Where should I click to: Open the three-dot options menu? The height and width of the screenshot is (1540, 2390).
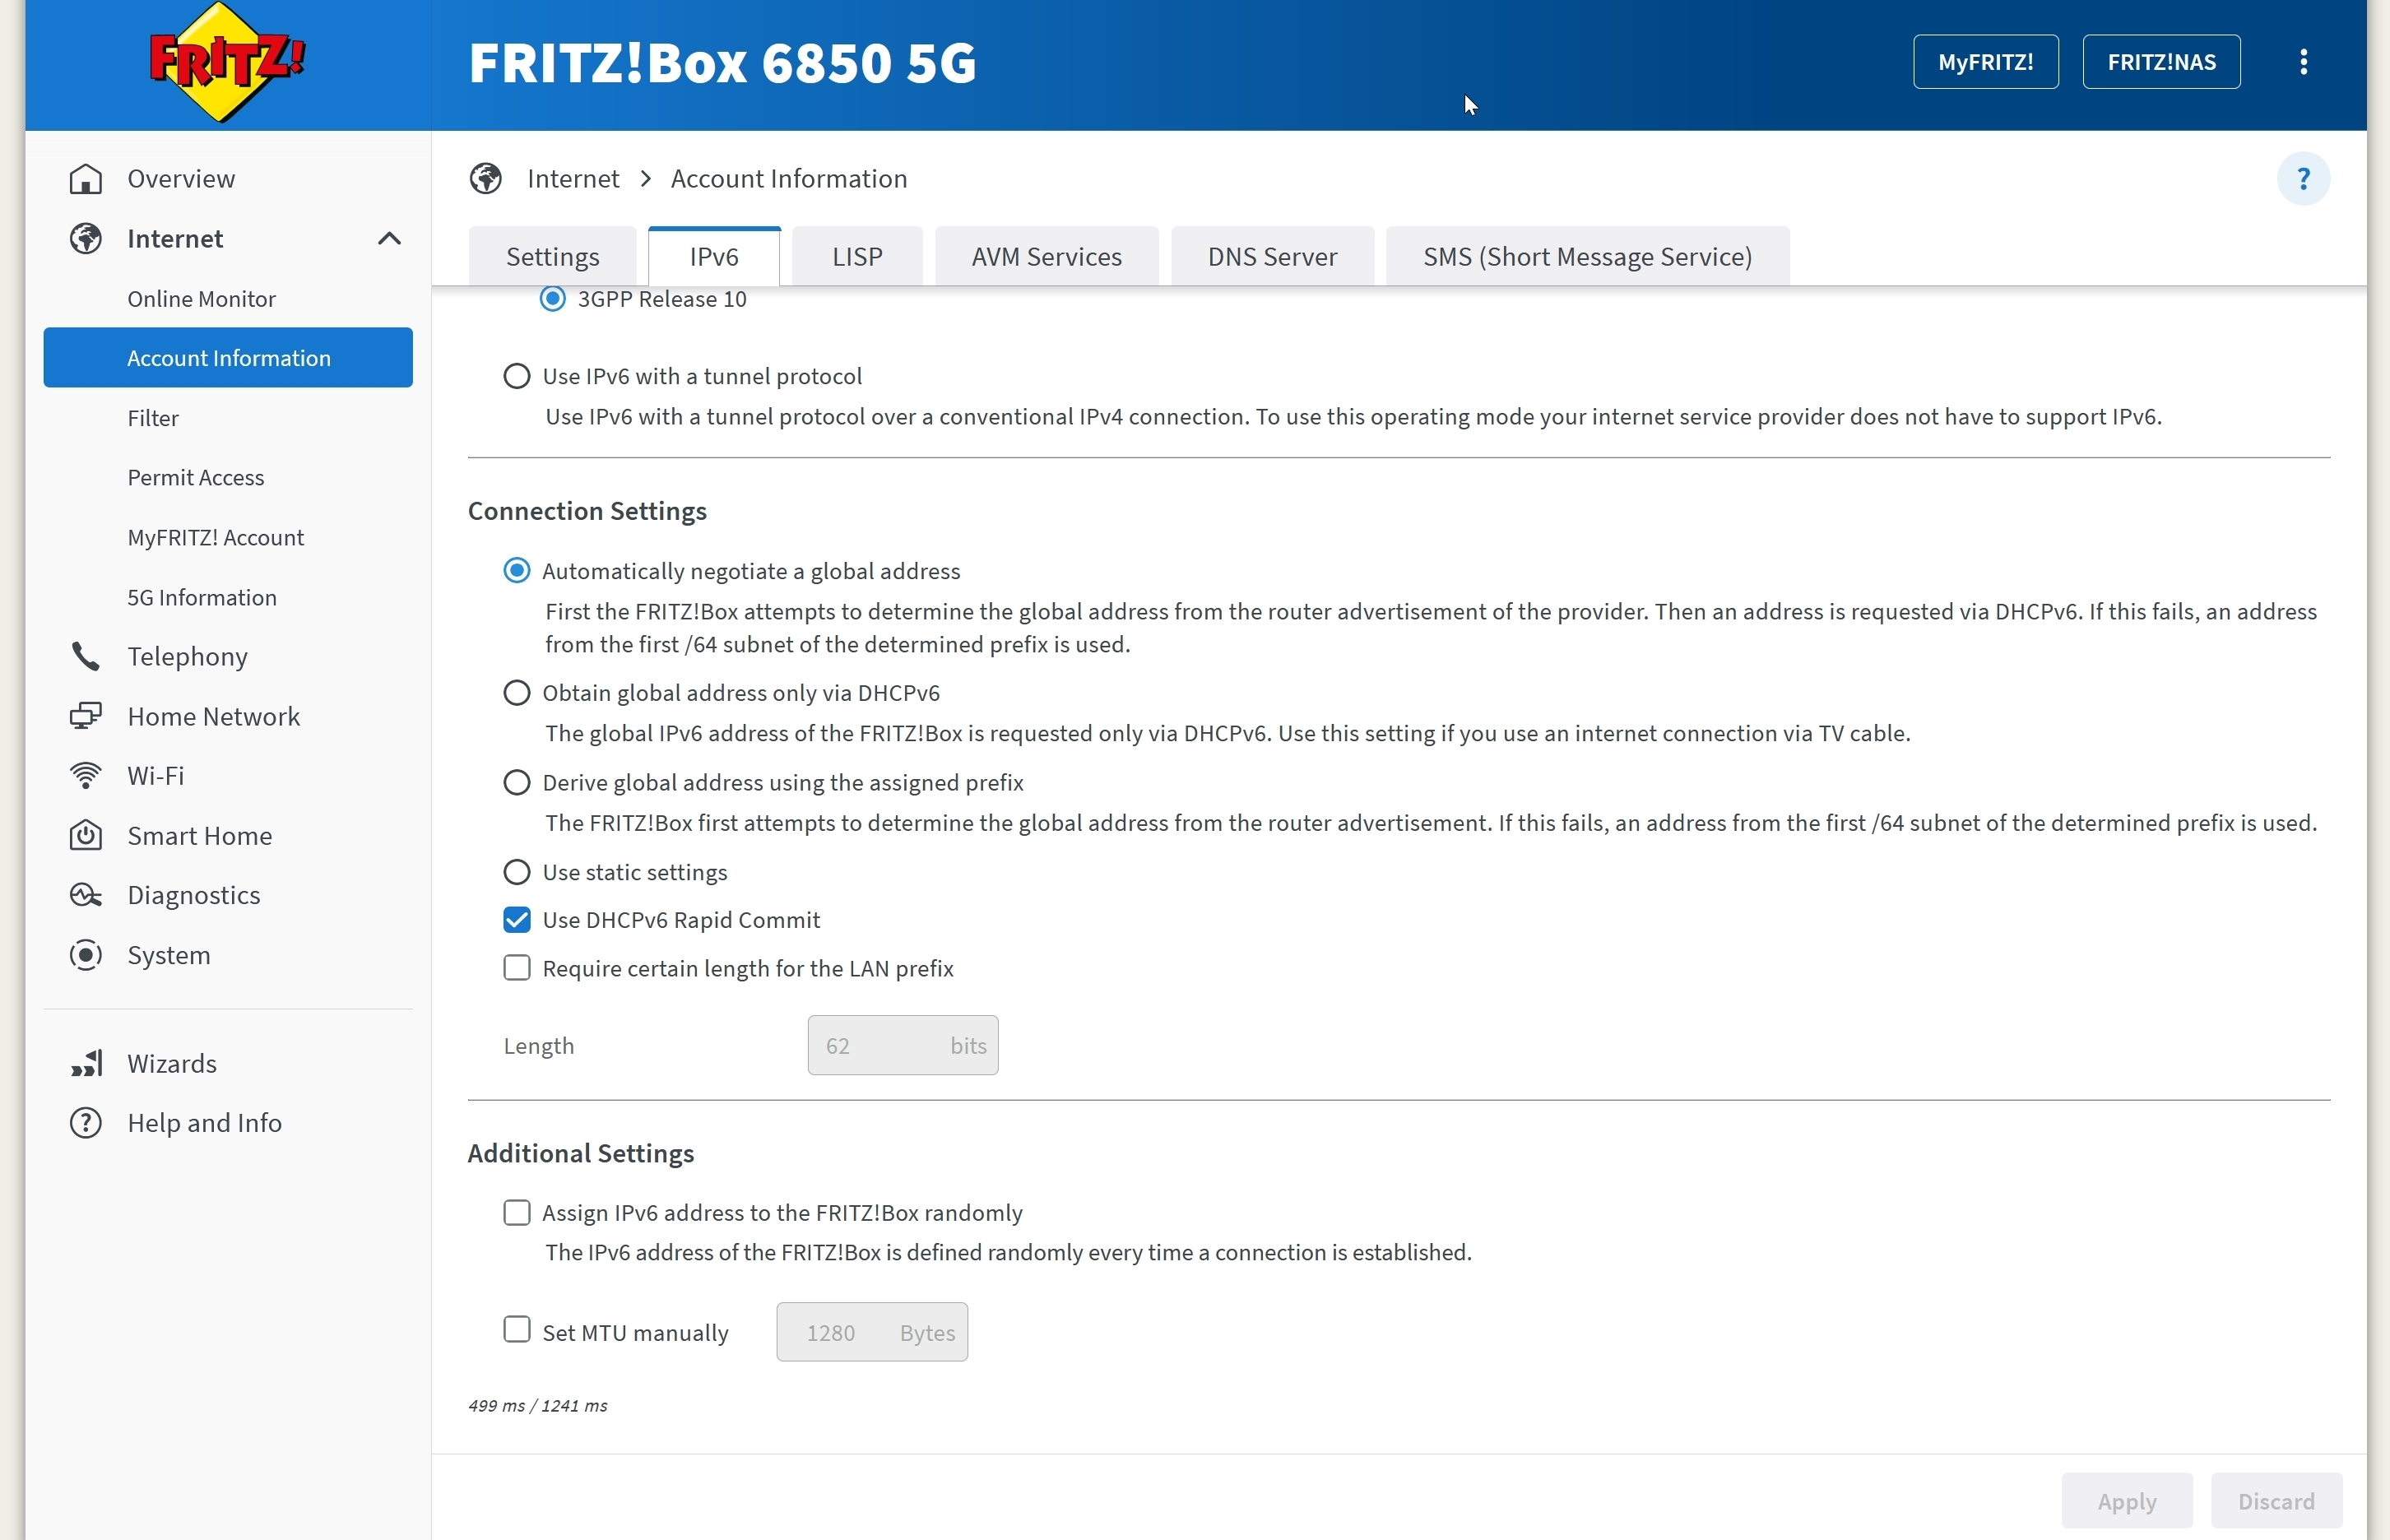tap(2304, 62)
